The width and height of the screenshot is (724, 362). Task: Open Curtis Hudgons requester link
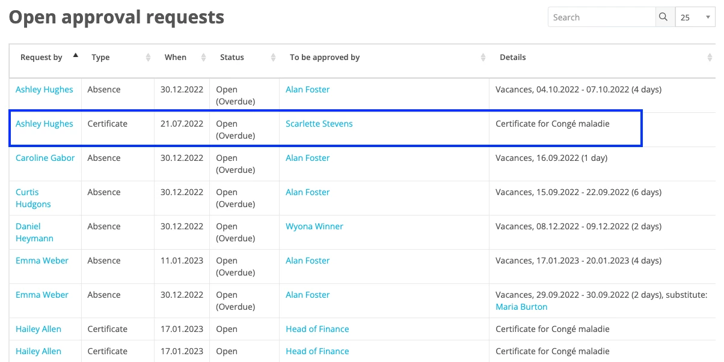click(33, 198)
